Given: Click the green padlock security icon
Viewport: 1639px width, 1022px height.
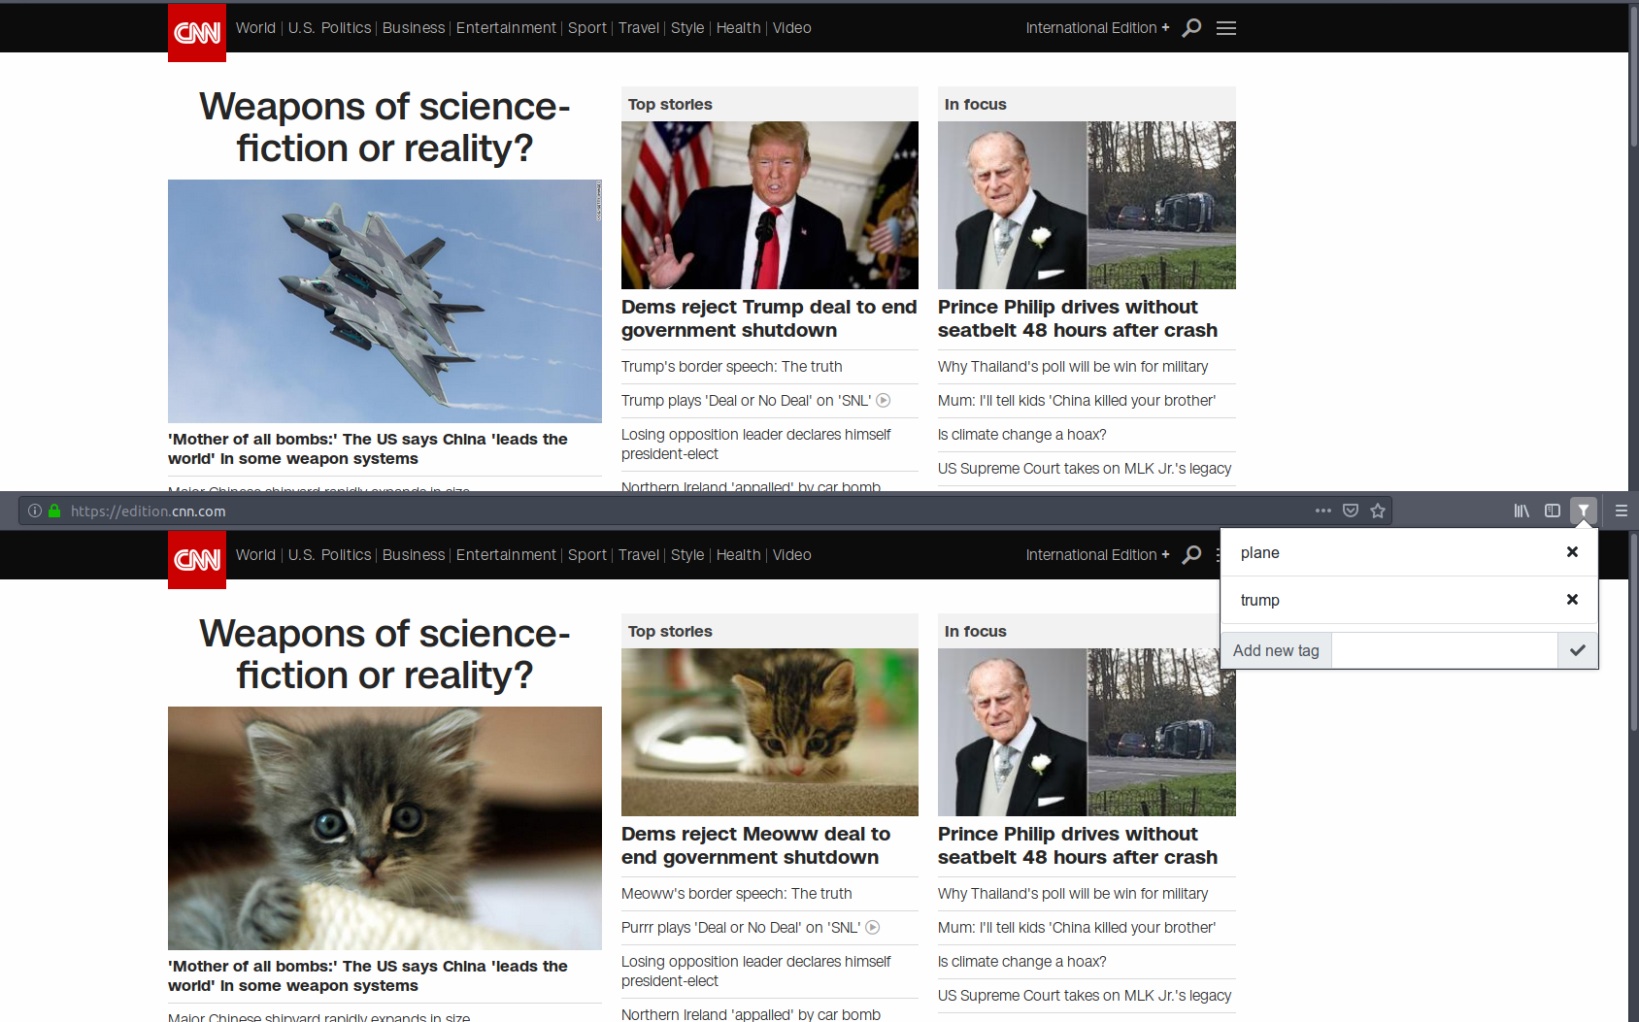Looking at the screenshot, I should coord(54,511).
